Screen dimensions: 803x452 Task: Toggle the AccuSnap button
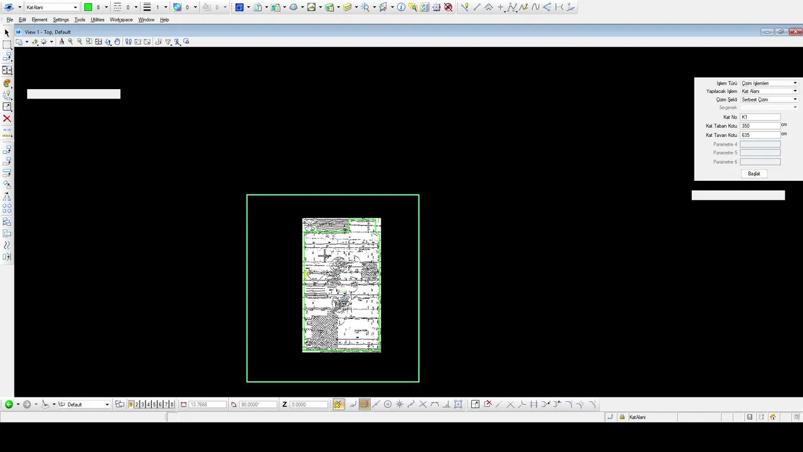coord(338,404)
